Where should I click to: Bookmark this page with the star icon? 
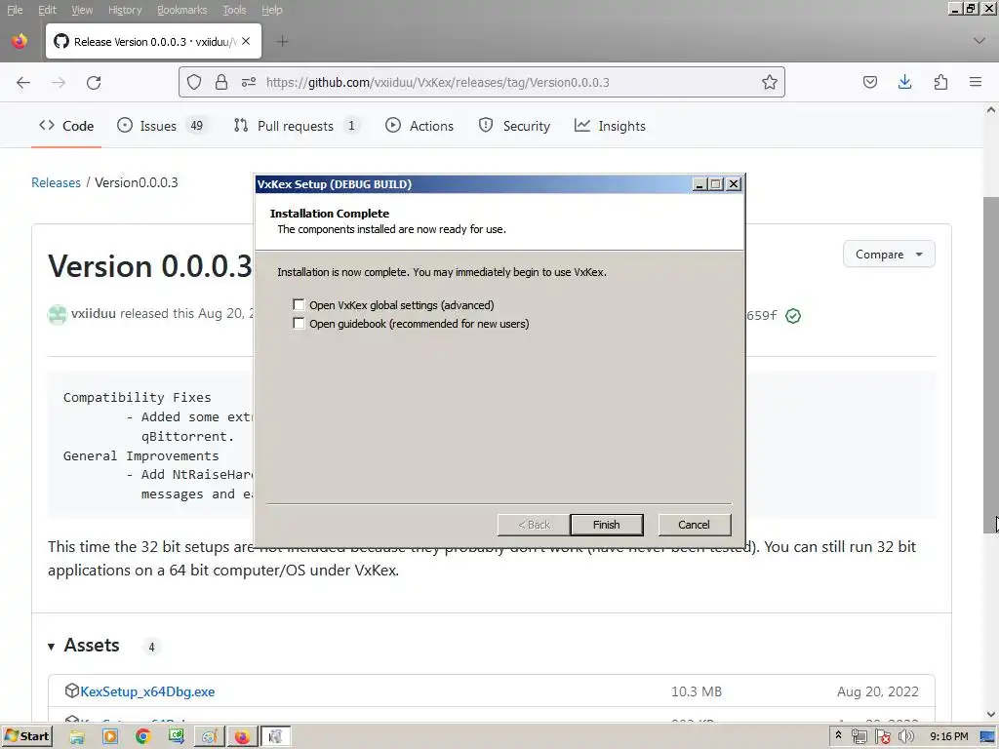769,82
